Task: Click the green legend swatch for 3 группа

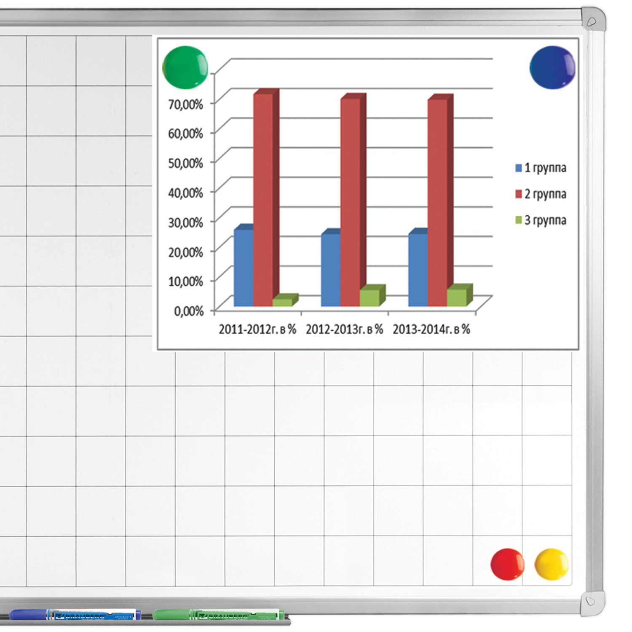Action: coord(519,220)
